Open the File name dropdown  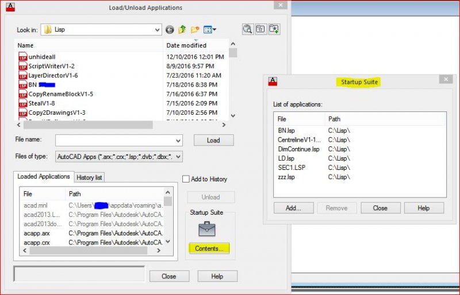(x=178, y=141)
